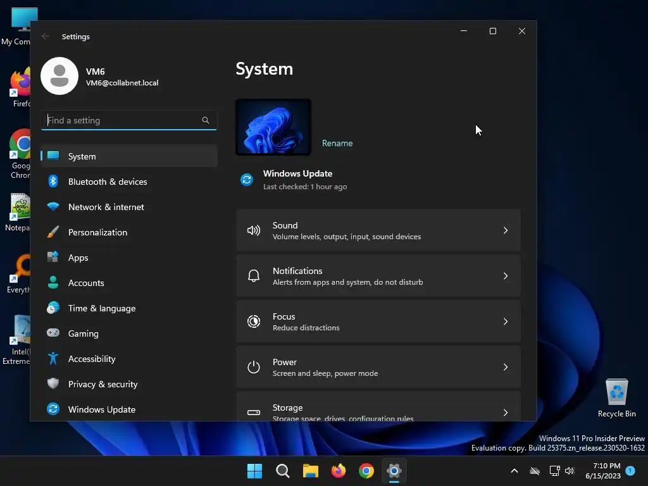Expand the Sound row chevron
This screenshot has width=648, height=486.
506,230
